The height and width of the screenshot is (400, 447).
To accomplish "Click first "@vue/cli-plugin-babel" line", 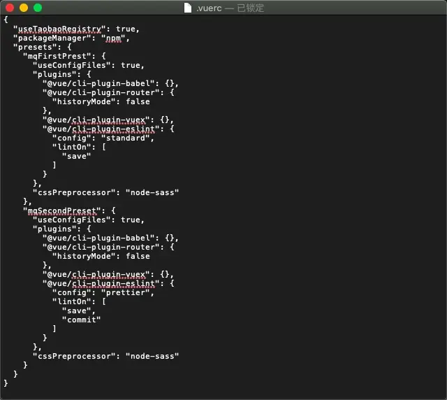I will point(110,84).
